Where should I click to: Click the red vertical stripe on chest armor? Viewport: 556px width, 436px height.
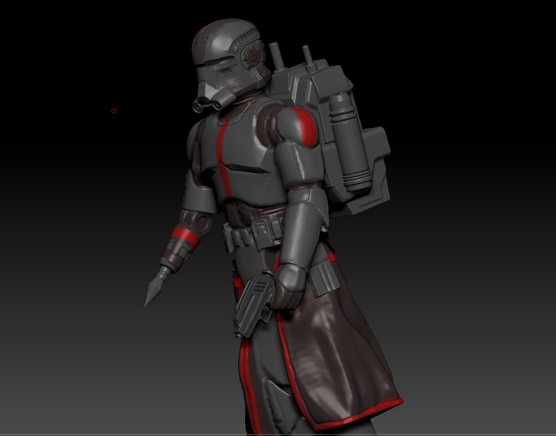[x=225, y=157]
